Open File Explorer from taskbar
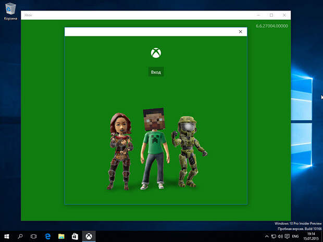The width and height of the screenshot is (323, 242). pyautogui.click(x=61, y=236)
